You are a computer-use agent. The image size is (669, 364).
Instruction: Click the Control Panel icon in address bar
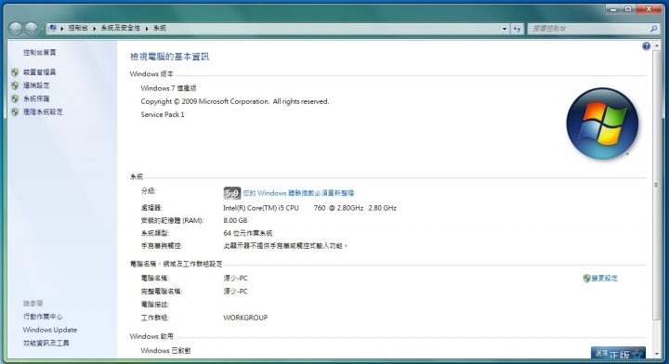[x=52, y=28]
